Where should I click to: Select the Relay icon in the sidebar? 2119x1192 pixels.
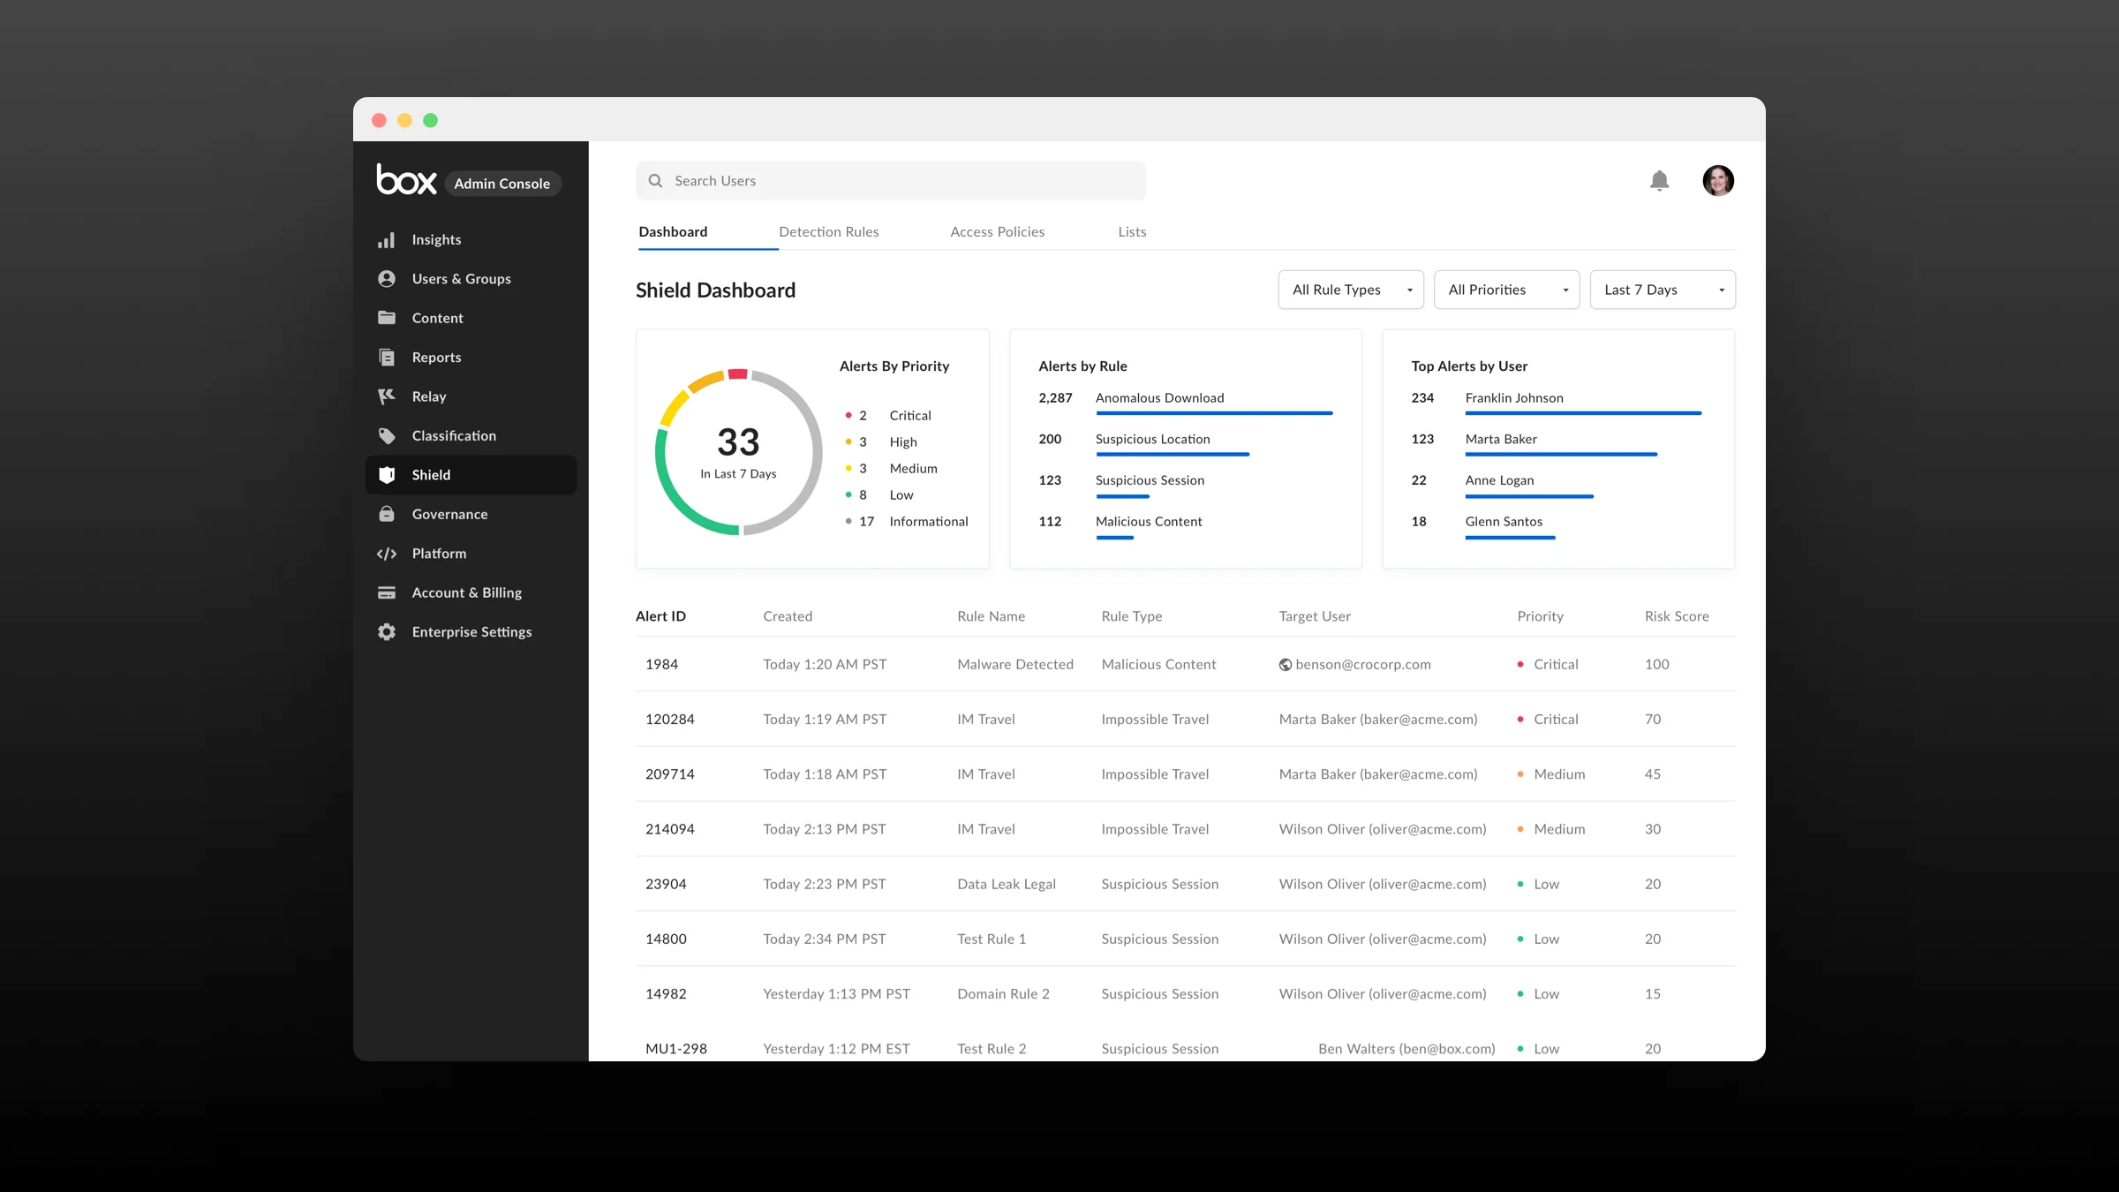click(x=387, y=396)
